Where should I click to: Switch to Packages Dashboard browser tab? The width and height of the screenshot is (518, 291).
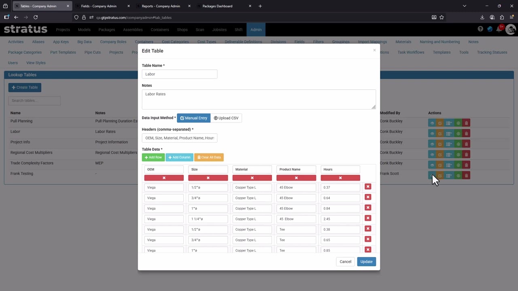tap(224, 6)
